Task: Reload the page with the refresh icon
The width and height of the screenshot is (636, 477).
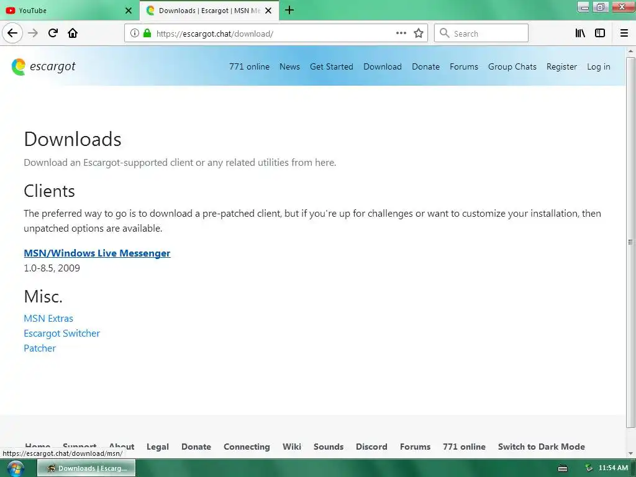Action: 53,33
